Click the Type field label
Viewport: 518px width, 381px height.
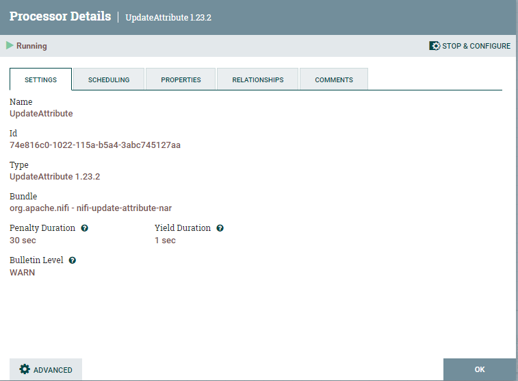point(19,164)
